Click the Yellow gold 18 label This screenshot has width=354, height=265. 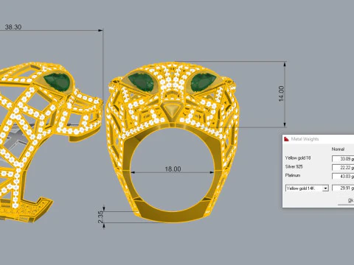(298, 158)
